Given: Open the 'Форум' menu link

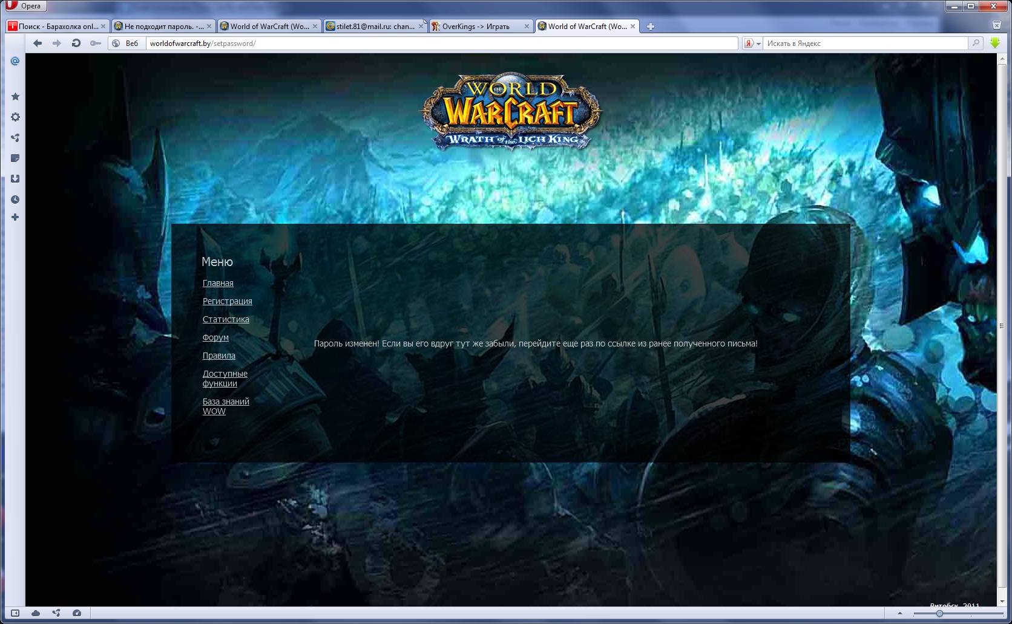Looking at the screenshot, I should coord(215,337).
